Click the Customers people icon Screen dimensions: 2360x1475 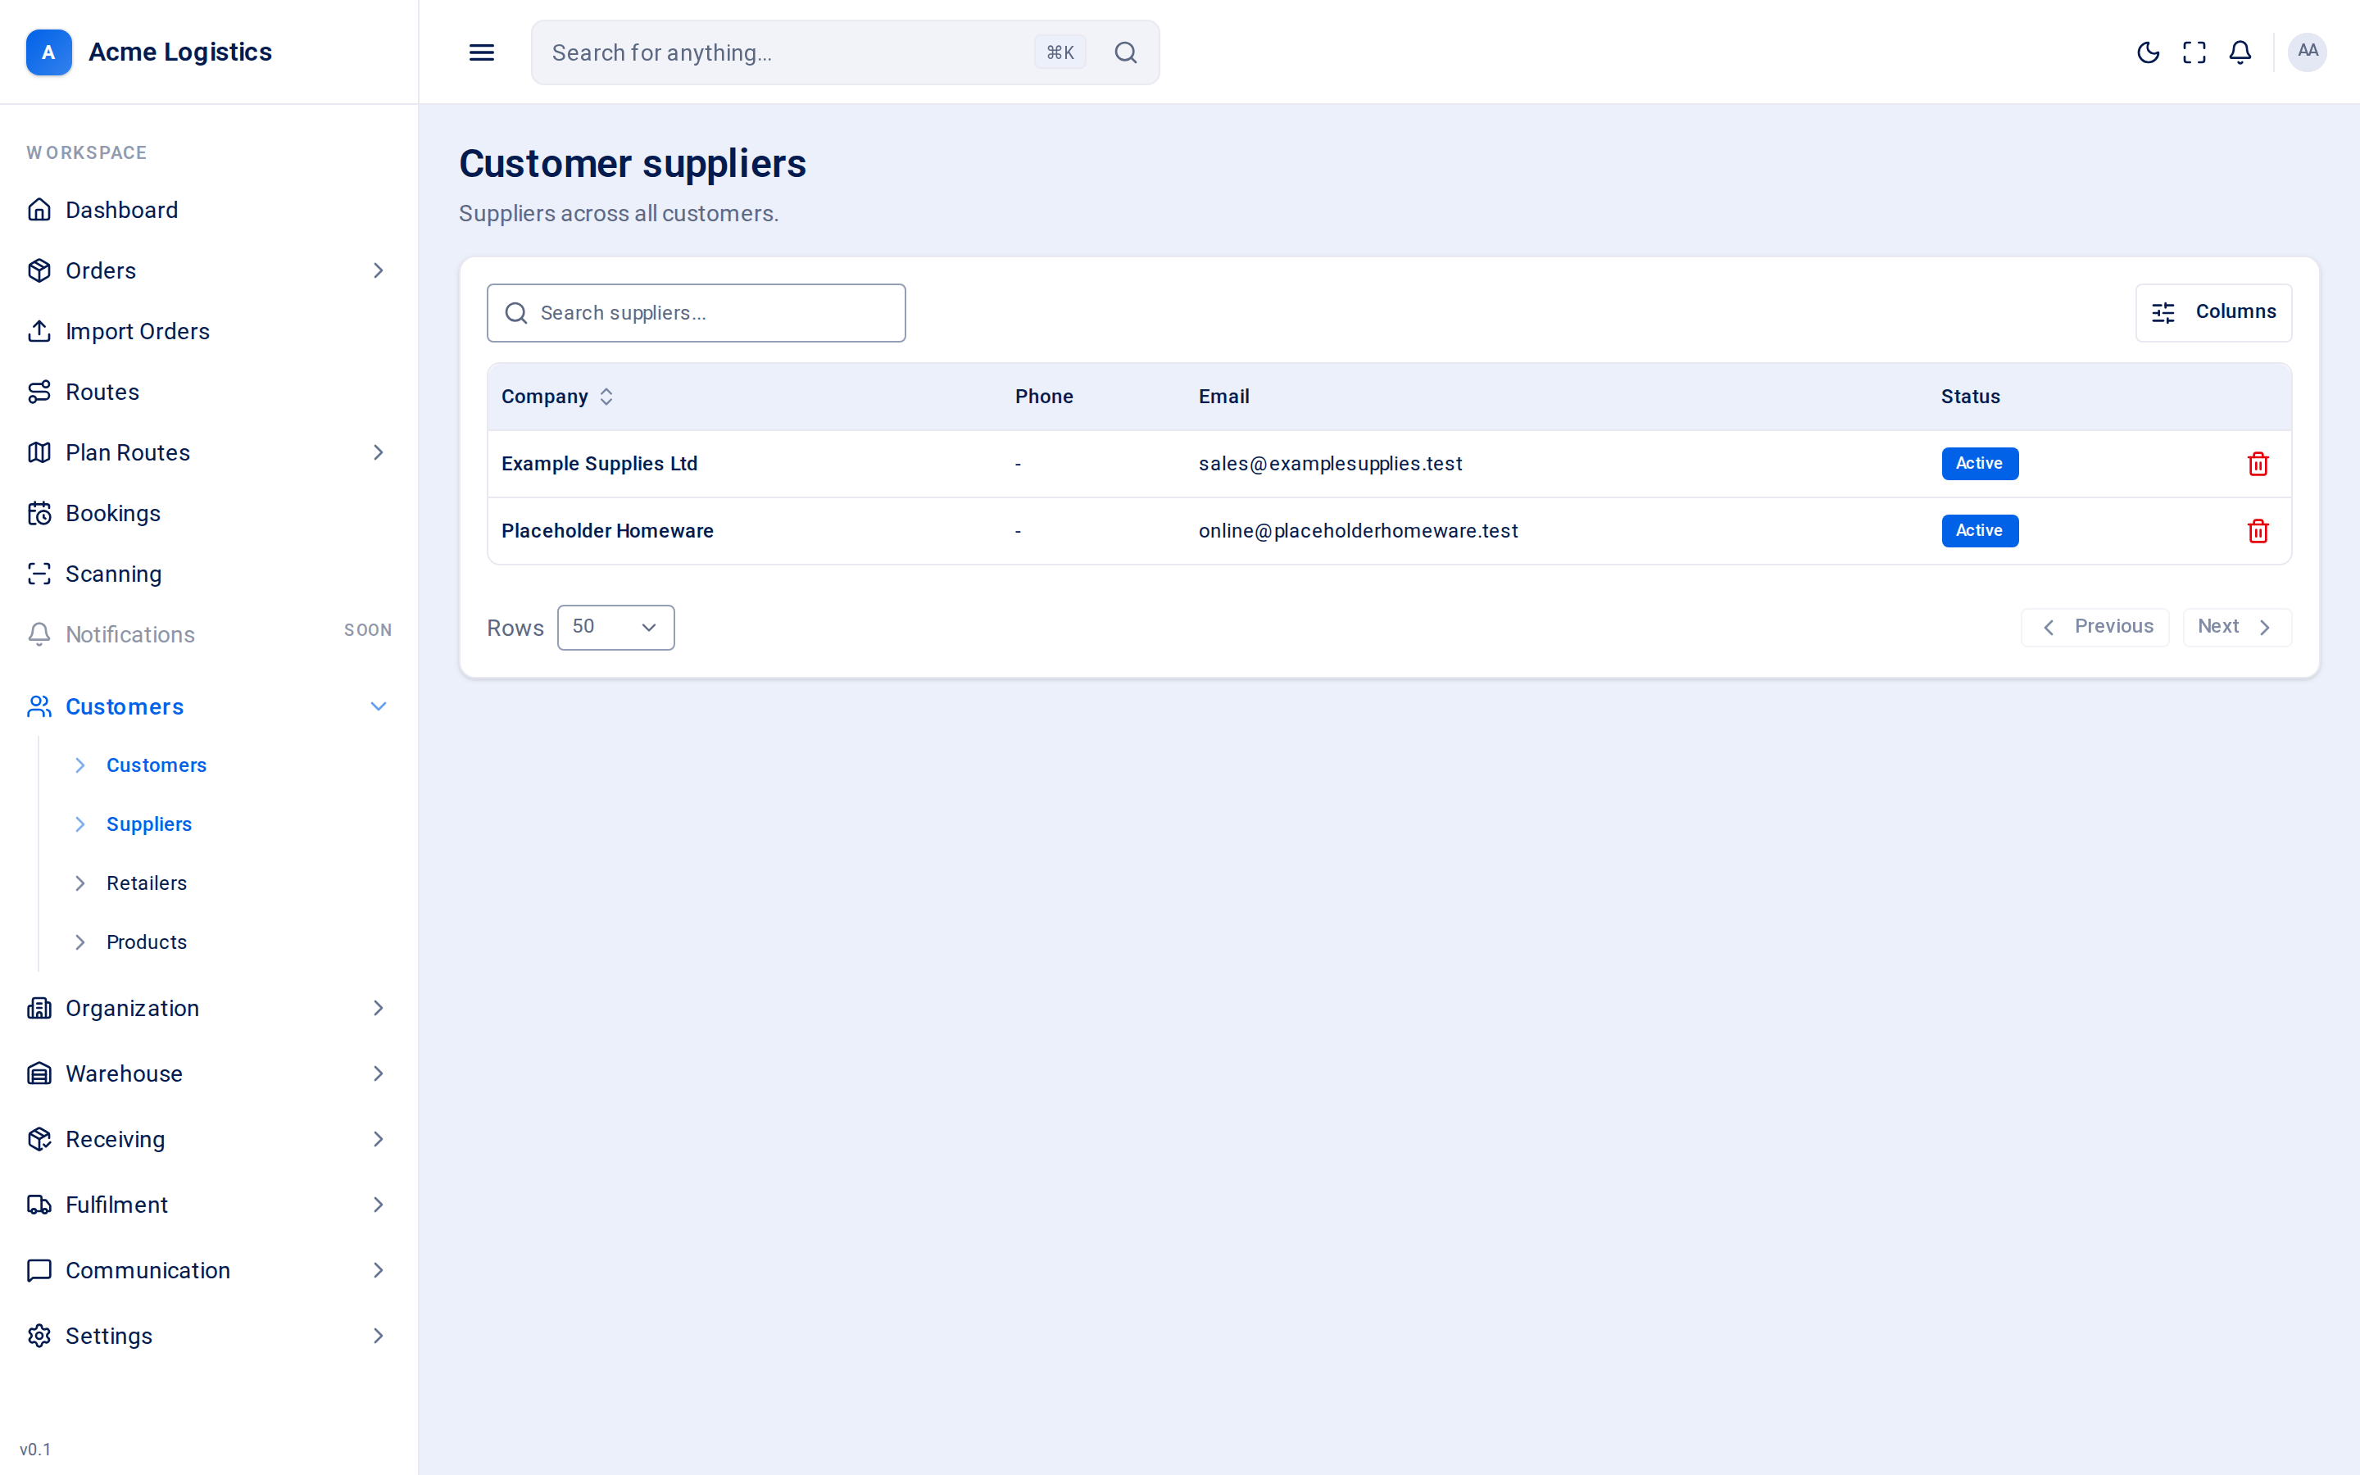pyautogui.click(x=39, y=706)
